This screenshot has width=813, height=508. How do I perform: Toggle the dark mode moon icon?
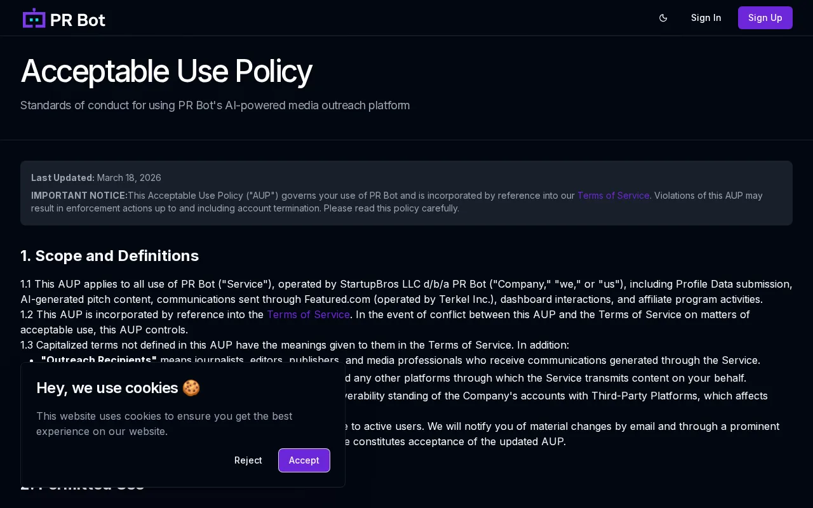(663, 18)
